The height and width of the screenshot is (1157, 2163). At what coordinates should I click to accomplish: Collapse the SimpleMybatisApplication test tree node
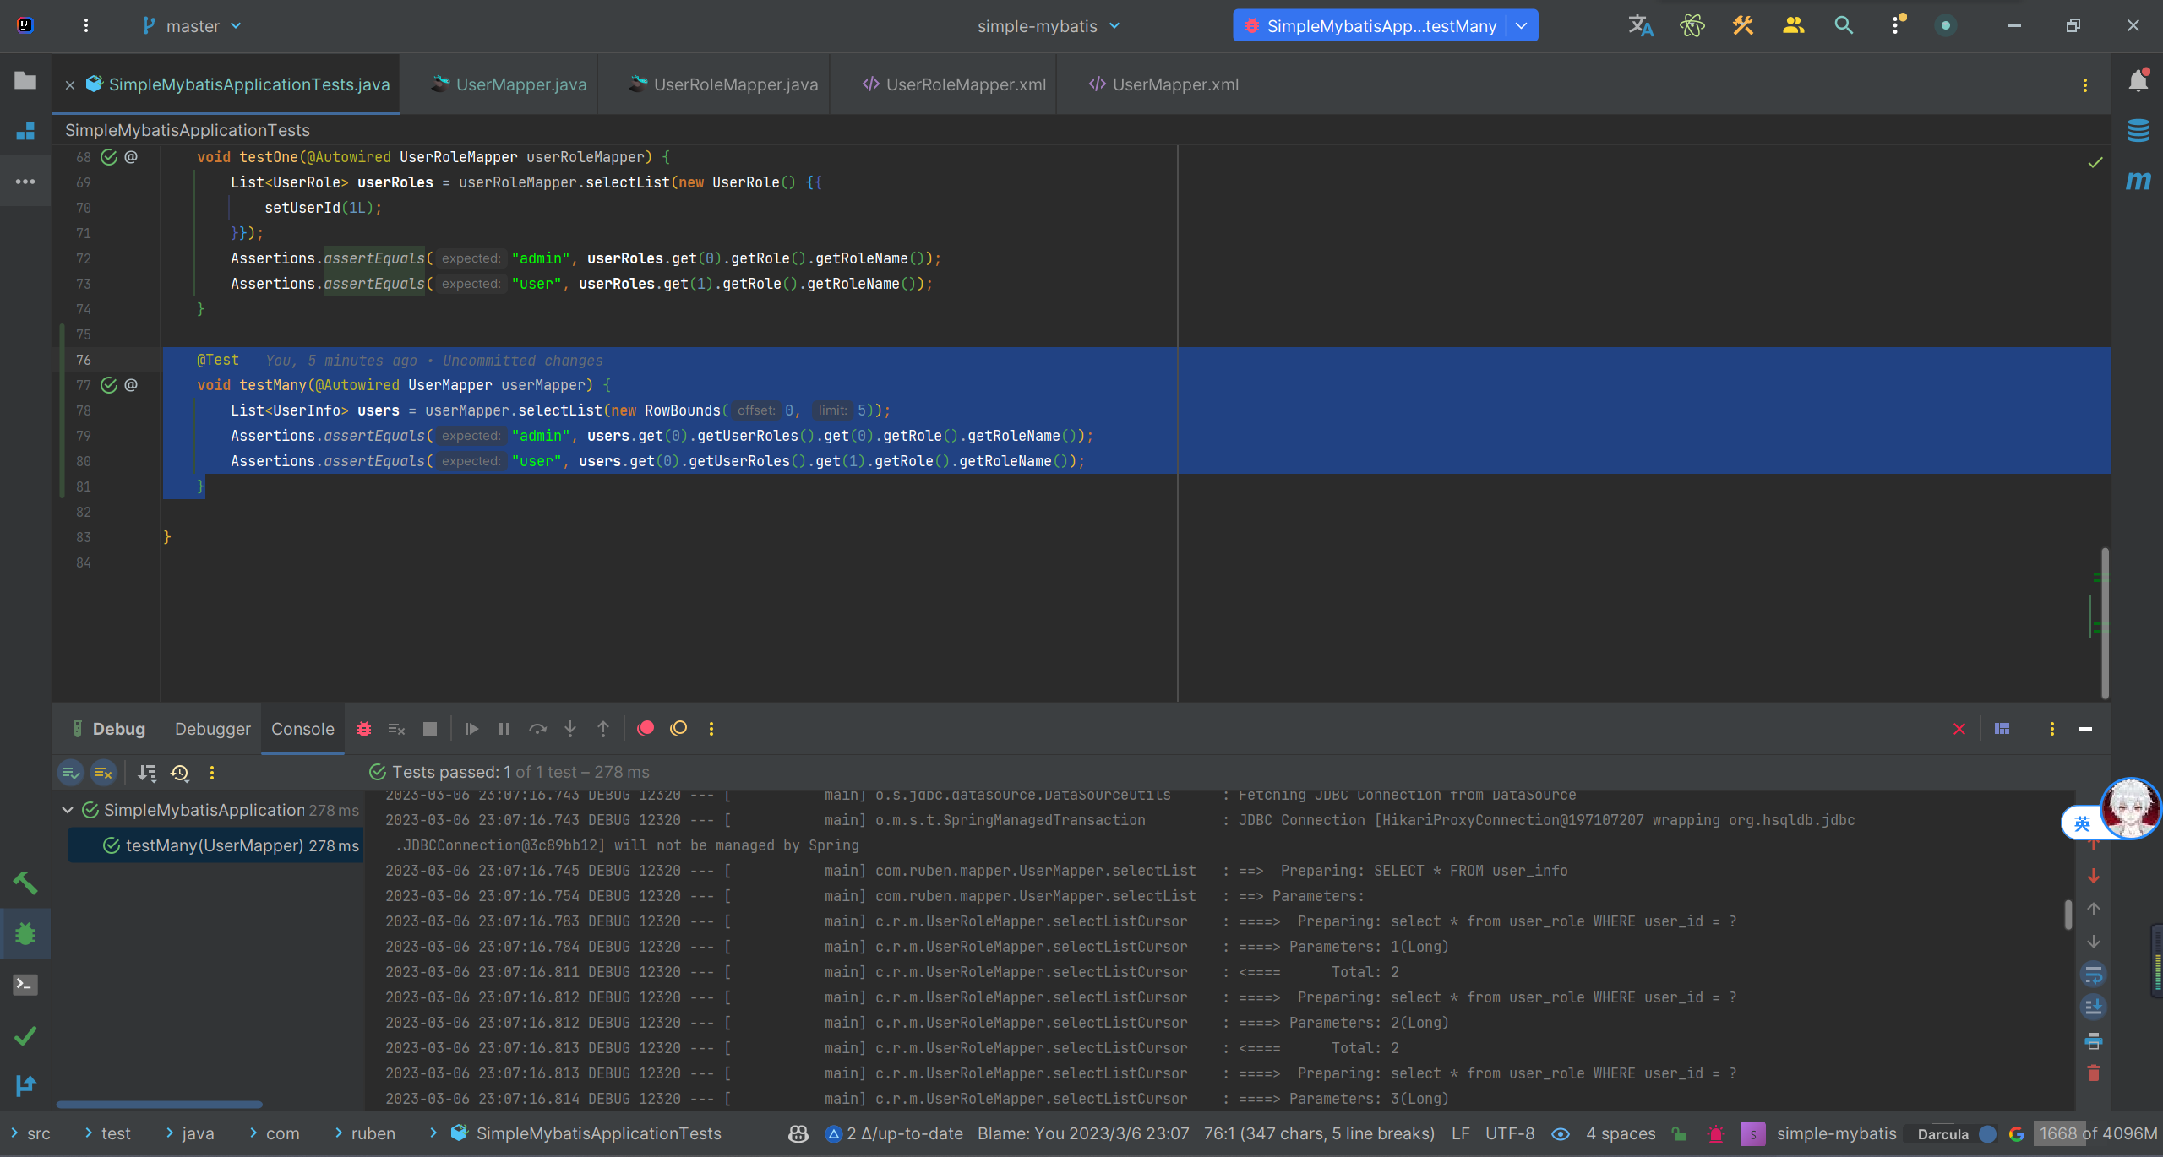click(68, 810)
